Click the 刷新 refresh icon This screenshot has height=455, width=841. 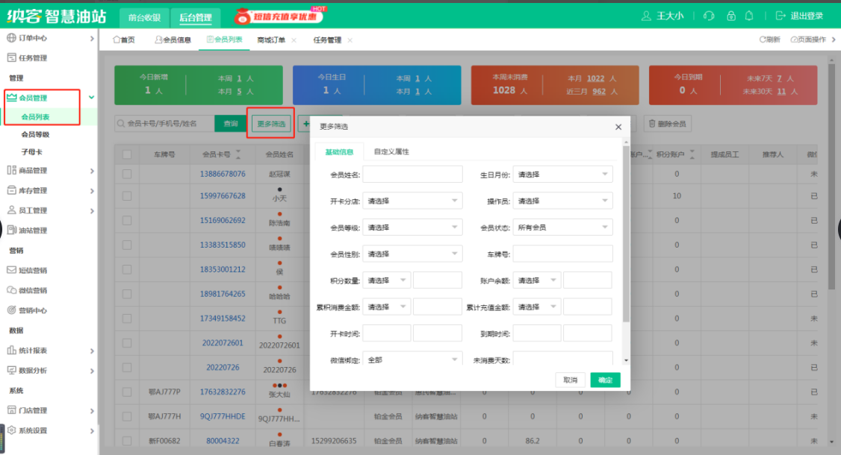(x=762, y=40)
